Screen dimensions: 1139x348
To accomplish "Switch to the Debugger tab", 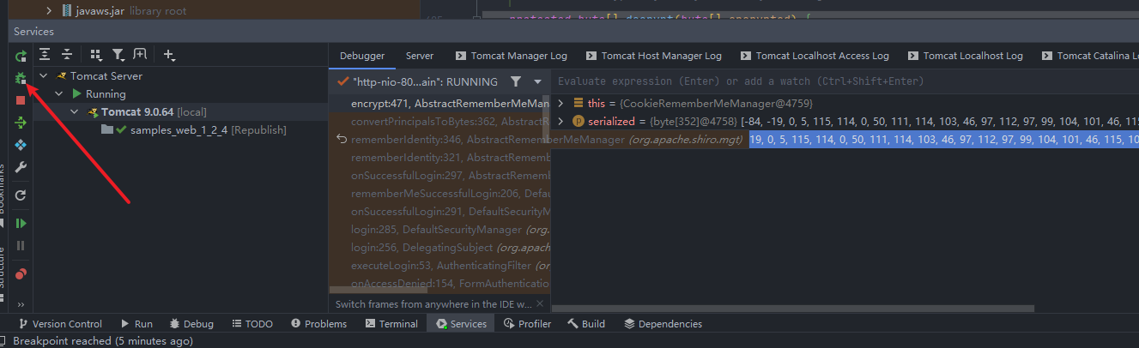I will (x=362, y=56).
